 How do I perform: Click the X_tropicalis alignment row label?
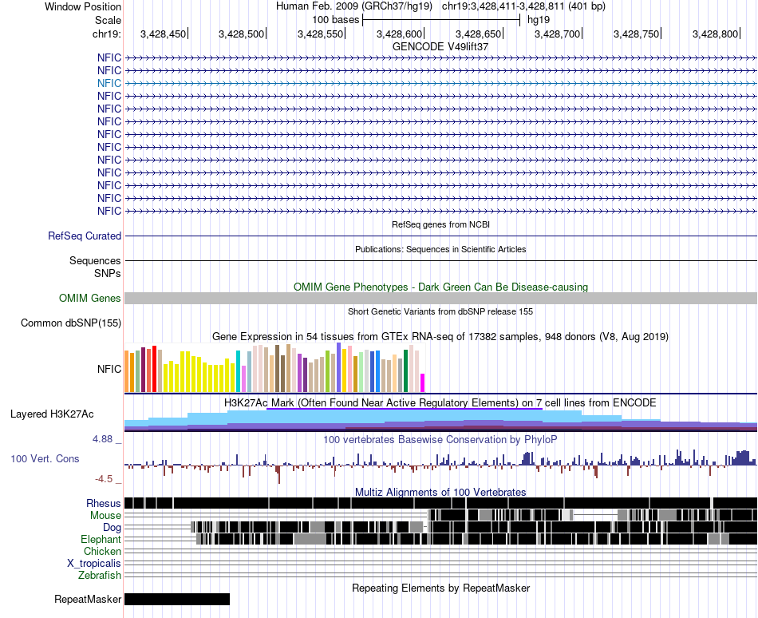[94, 564]
